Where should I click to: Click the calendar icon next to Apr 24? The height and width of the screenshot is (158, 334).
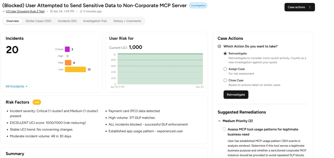click(51, 11)
